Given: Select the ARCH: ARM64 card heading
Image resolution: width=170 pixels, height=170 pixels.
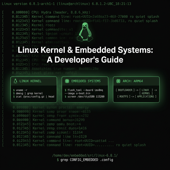Looking at the screenshot, I should (133, 81).
